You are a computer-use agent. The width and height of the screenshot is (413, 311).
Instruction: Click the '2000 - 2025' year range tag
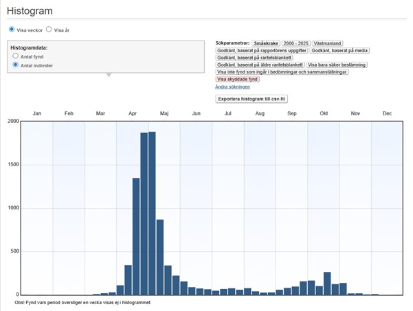tap(296, 43)
